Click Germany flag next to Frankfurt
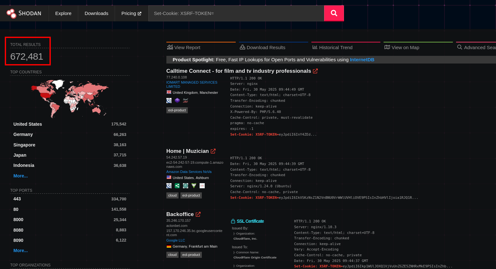The image size is (496, 269). [x=169, y=246]
